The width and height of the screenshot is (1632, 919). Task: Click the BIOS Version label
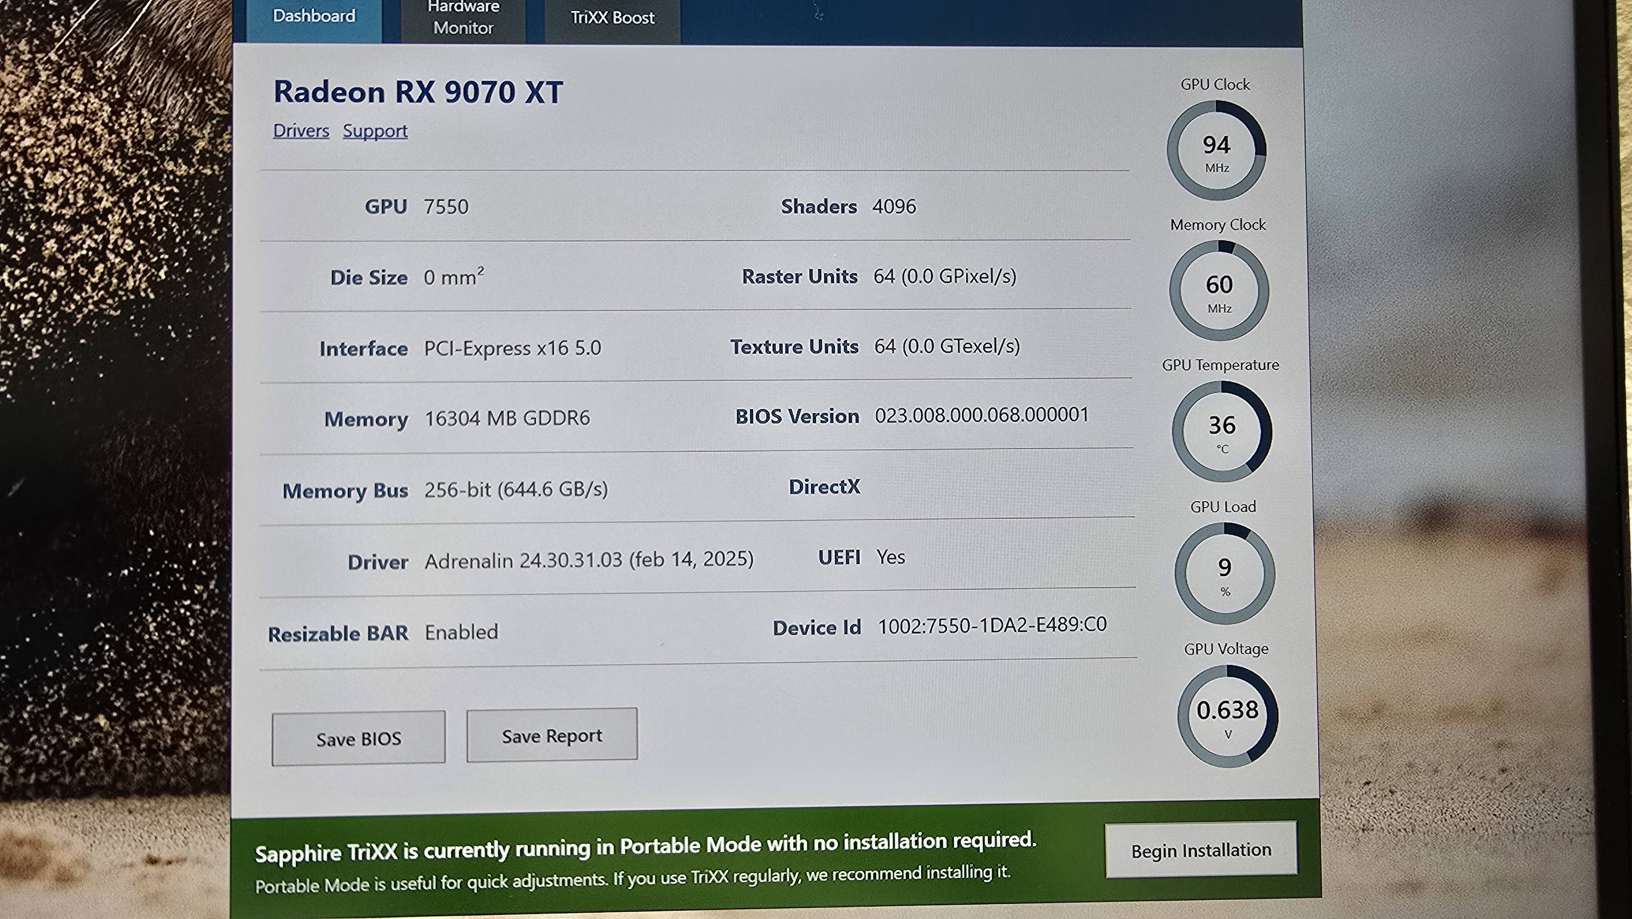797,416
